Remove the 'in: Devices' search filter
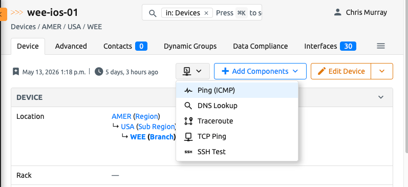This screenshot has width=408, height=187. tap(206, 13)
